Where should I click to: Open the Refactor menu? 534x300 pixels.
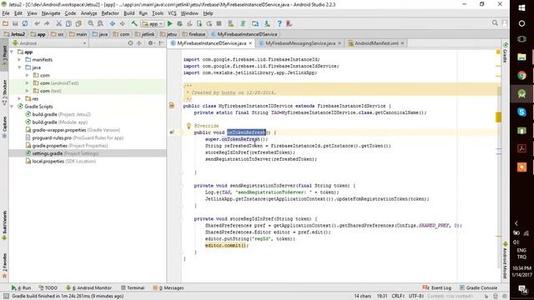(x=110, y=13)
